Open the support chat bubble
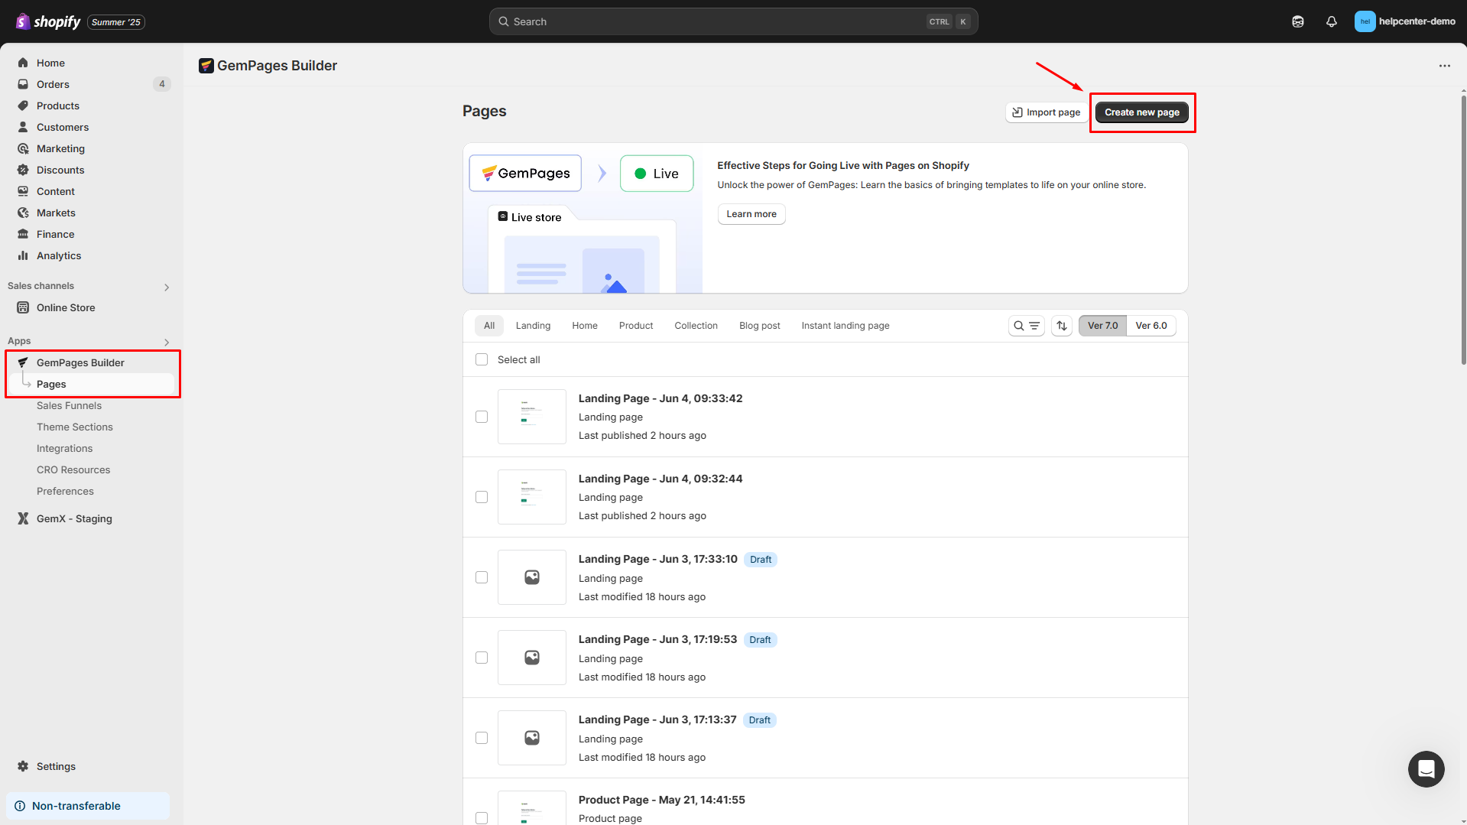1467x825 pixels. [1426, 769]
